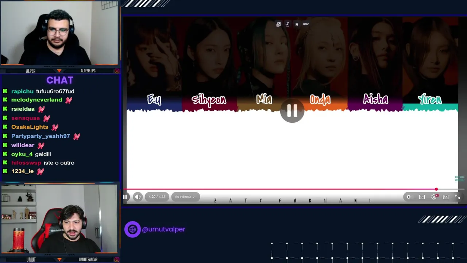Image resolution: width=467 pixels, height=263 pixels.
Task: Click the E:u member name
Action: point(154,100)
